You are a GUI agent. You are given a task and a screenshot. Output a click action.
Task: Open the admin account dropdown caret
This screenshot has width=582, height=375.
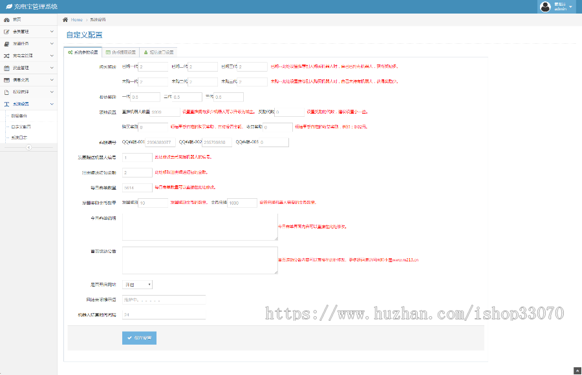click(x=570, y=6)
